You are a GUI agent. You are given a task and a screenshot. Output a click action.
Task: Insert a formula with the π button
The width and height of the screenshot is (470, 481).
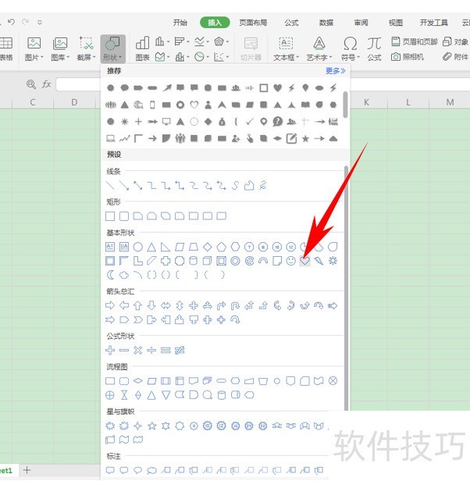point(374,48)
